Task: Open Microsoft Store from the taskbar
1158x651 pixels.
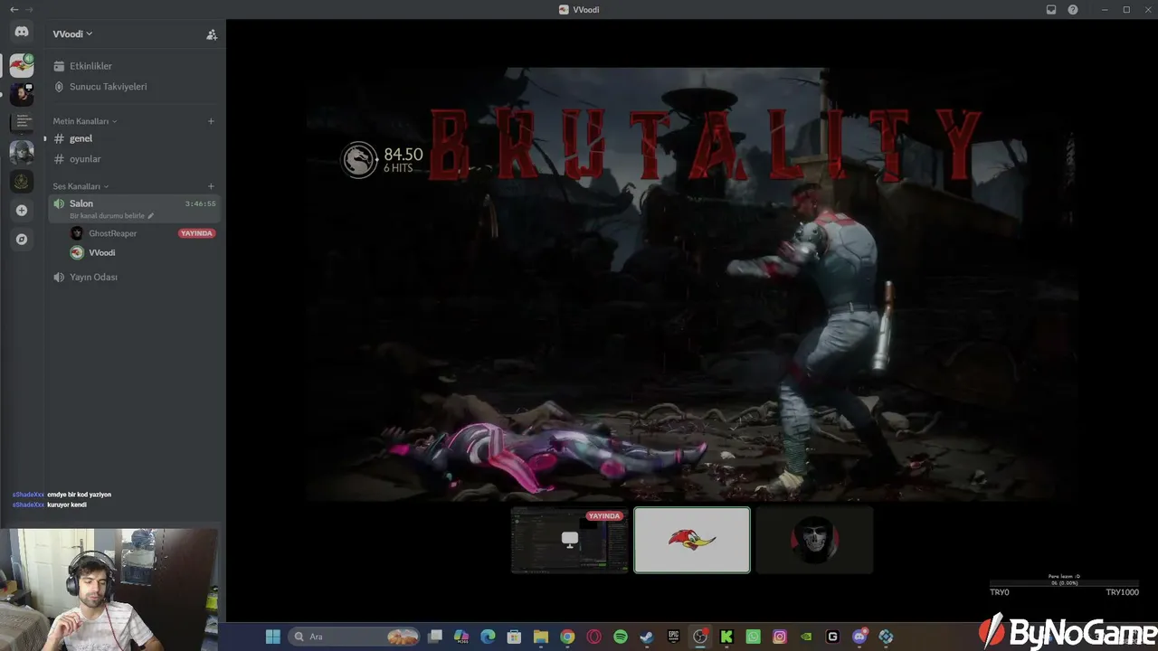Action: (x=514, y=637)
